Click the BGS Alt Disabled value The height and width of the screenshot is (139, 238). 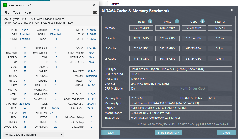pyautogui.click(x=56, y=34)
